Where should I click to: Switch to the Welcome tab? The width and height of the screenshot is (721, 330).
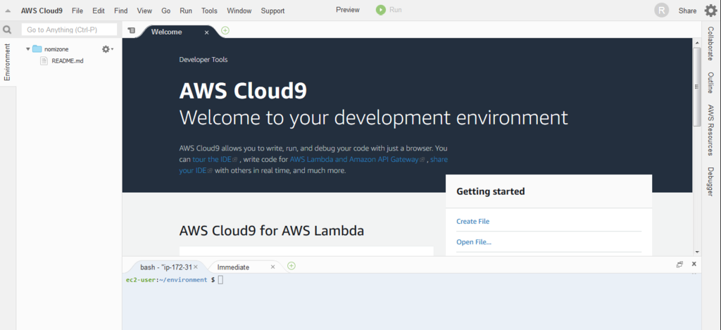166,32
